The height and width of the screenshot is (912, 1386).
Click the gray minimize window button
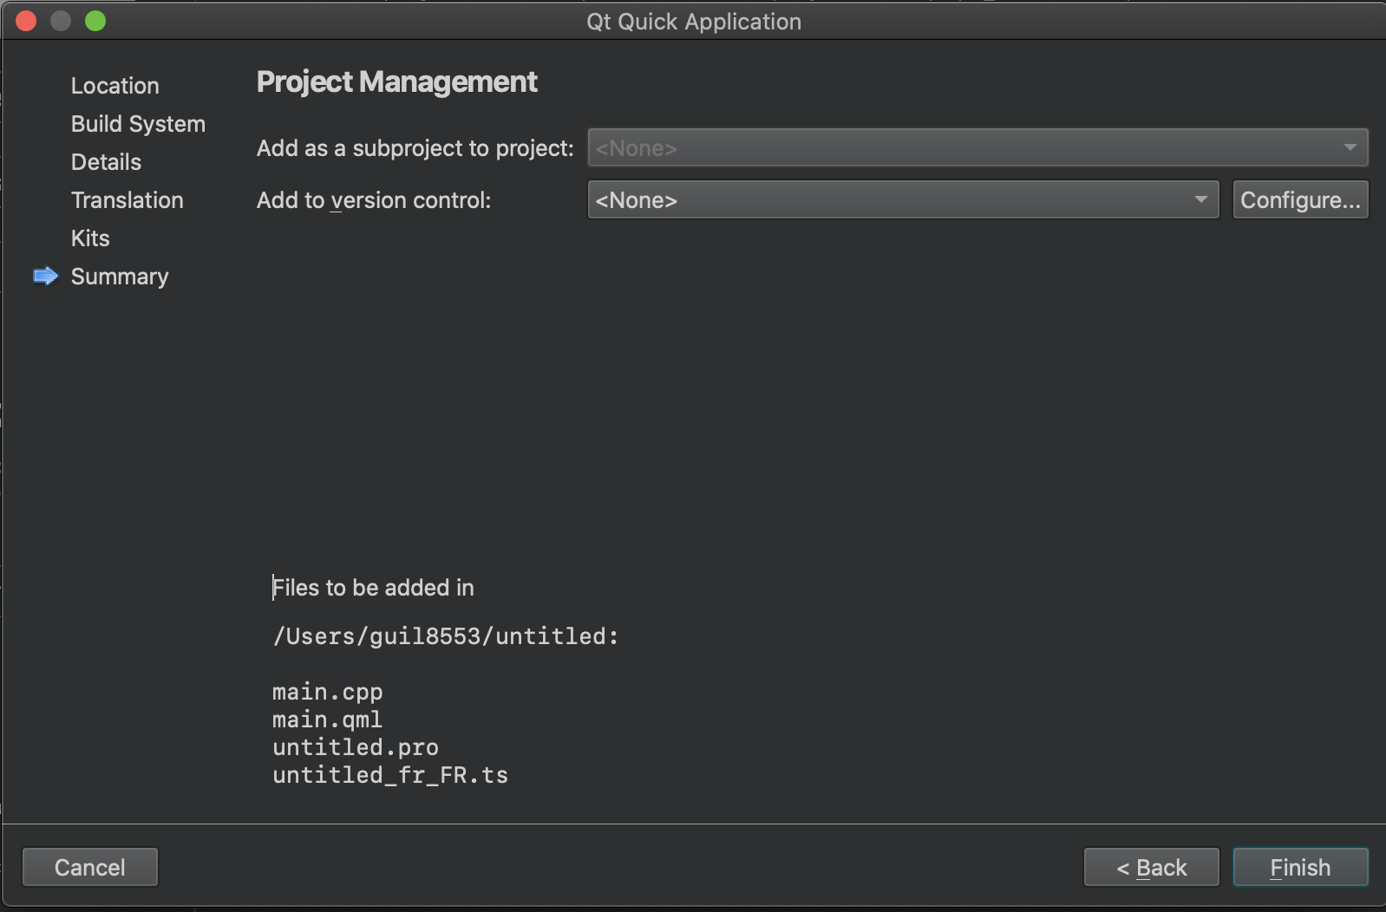(x=61, y=21)
